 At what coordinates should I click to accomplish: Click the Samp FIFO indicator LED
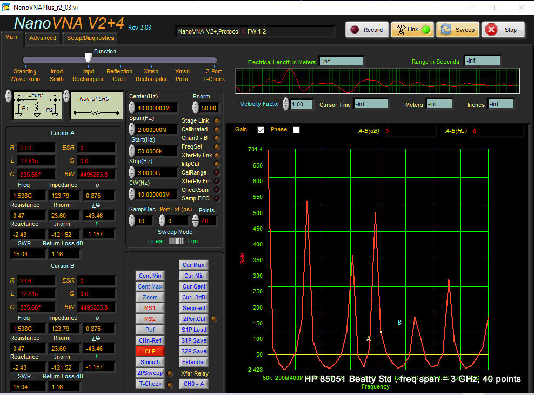coord(217,198)
